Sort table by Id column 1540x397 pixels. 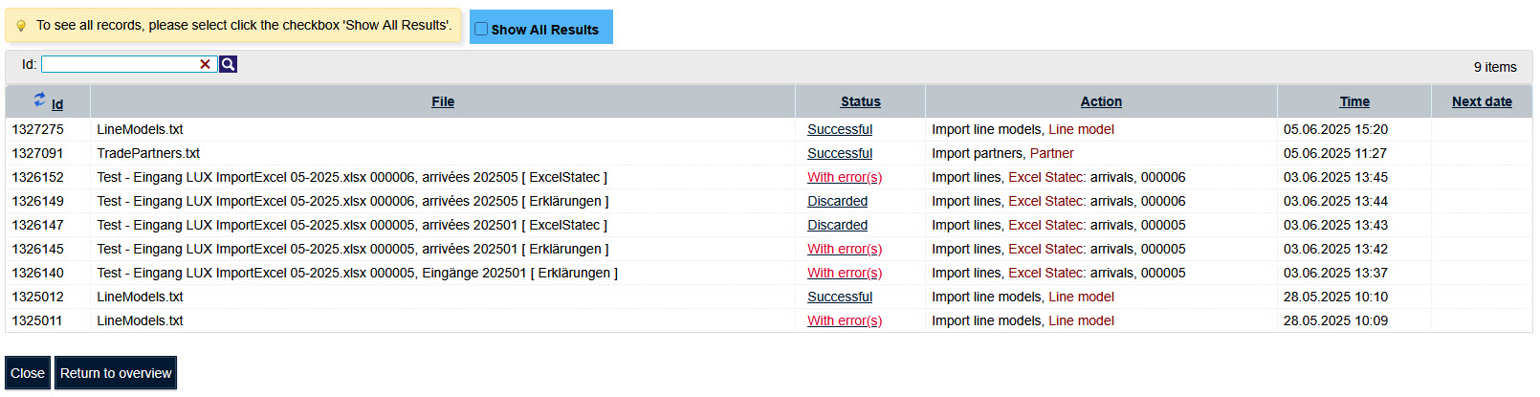pyautogui.click(x=57, y=104)
